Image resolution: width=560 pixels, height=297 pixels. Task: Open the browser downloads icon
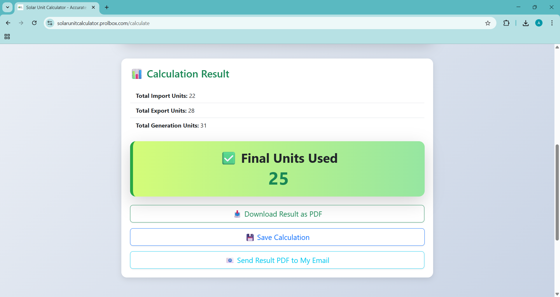coord(526,23)
